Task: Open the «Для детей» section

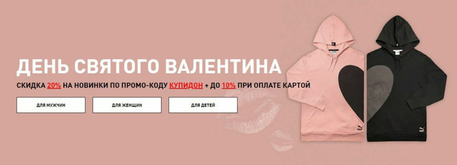Action: [x=203, y=105]
